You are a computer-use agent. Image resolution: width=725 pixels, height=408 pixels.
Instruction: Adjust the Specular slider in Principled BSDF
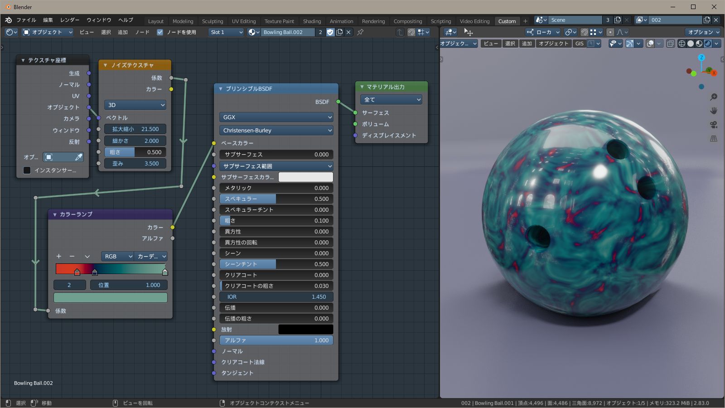click(x=276, y=199)
